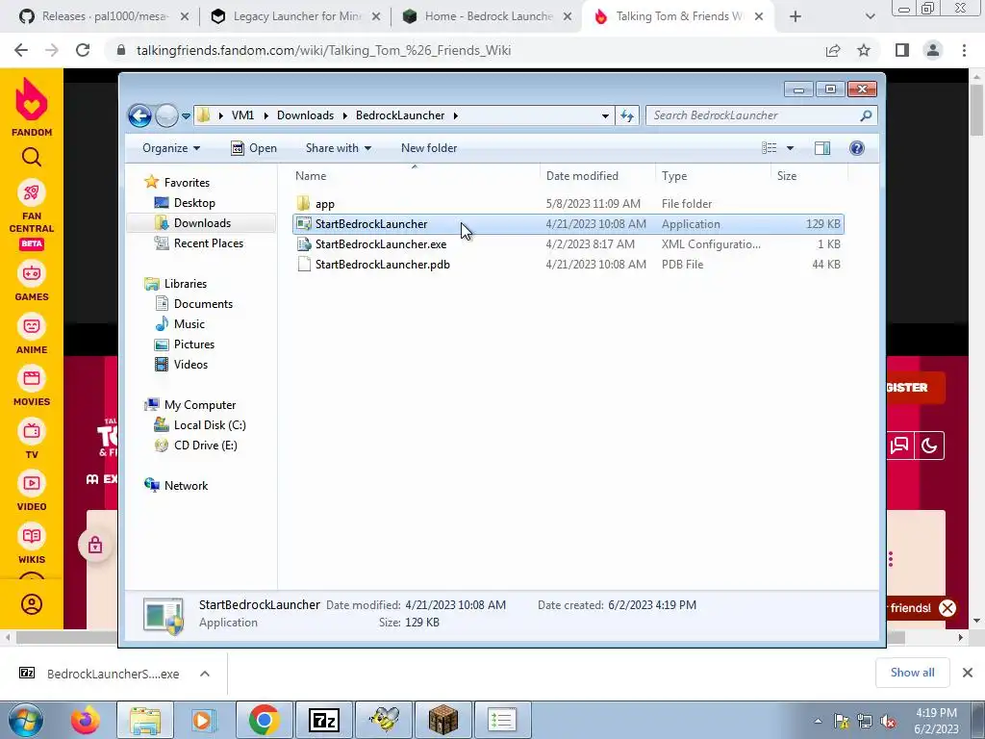Dismiss the friends banner with X
The width and height of the screenshot is (985, 739).
(x=947, y=608)
